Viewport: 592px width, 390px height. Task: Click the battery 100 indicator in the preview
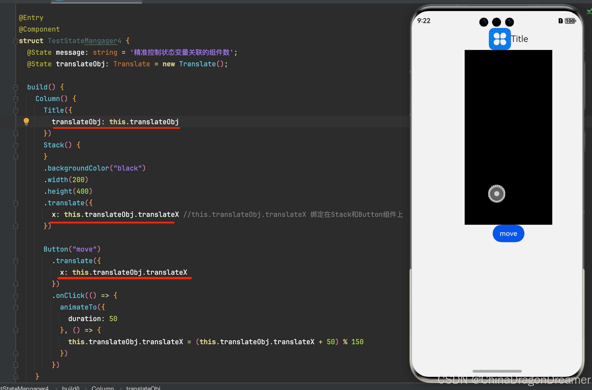click(x=570, y=21)
